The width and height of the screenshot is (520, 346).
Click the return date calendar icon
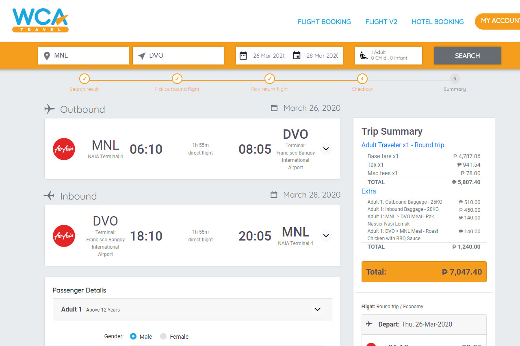click(297, 56)
